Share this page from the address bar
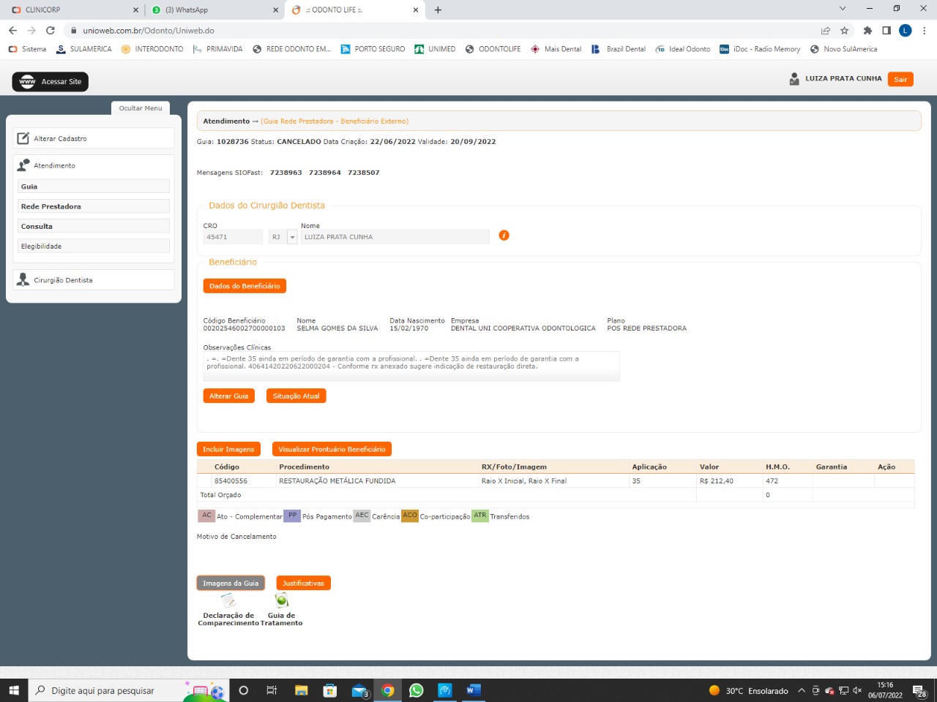Screen dimensions: 937x702 [826, 31]
